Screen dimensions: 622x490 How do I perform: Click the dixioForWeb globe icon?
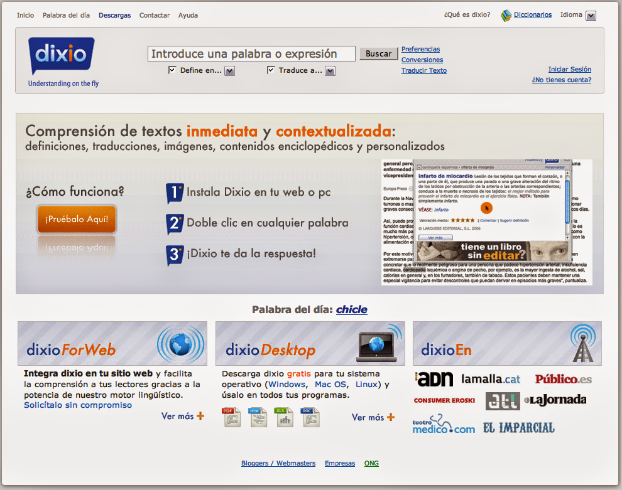coord(180,344)
